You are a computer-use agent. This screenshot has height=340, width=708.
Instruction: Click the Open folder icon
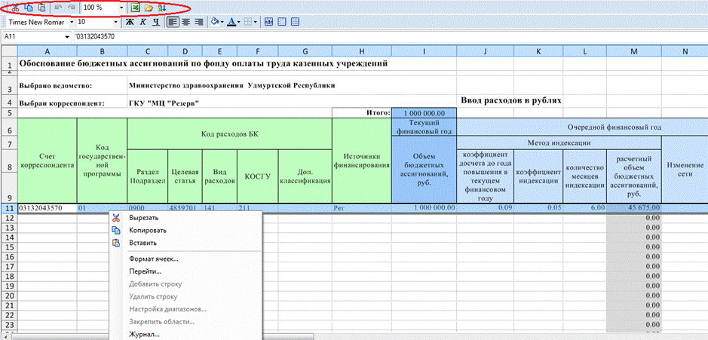pyautogui.click(x=149, y=7)
